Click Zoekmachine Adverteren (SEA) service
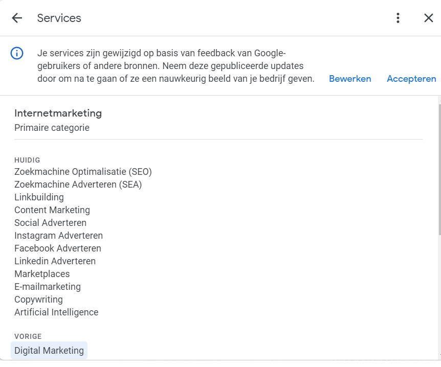Viewport: 441px width, 367px height. pyautogui.click(x=78, y=184)
